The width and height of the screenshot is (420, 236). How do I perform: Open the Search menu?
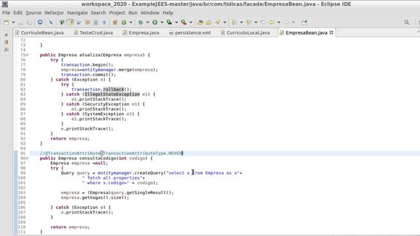(x=98, y=13)
